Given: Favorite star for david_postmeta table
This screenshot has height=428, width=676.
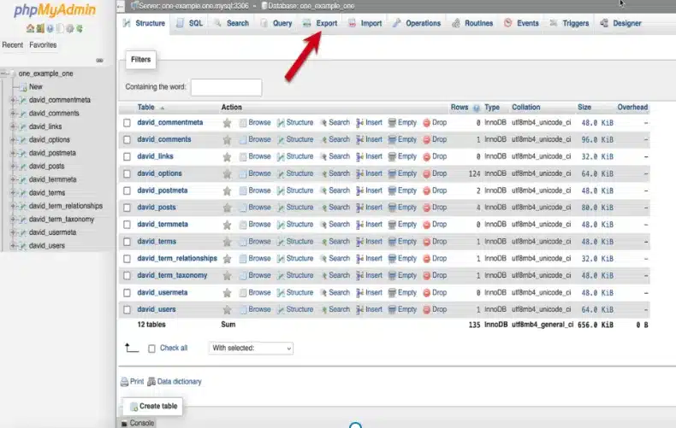Looking at the screenshot, I should click(227, 191).
